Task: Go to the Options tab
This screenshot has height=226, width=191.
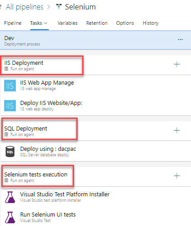Action: (125, 23)
